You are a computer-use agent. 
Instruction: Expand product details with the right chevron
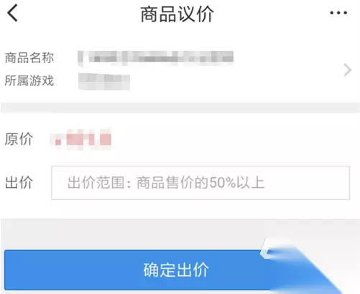pos(347,70)
